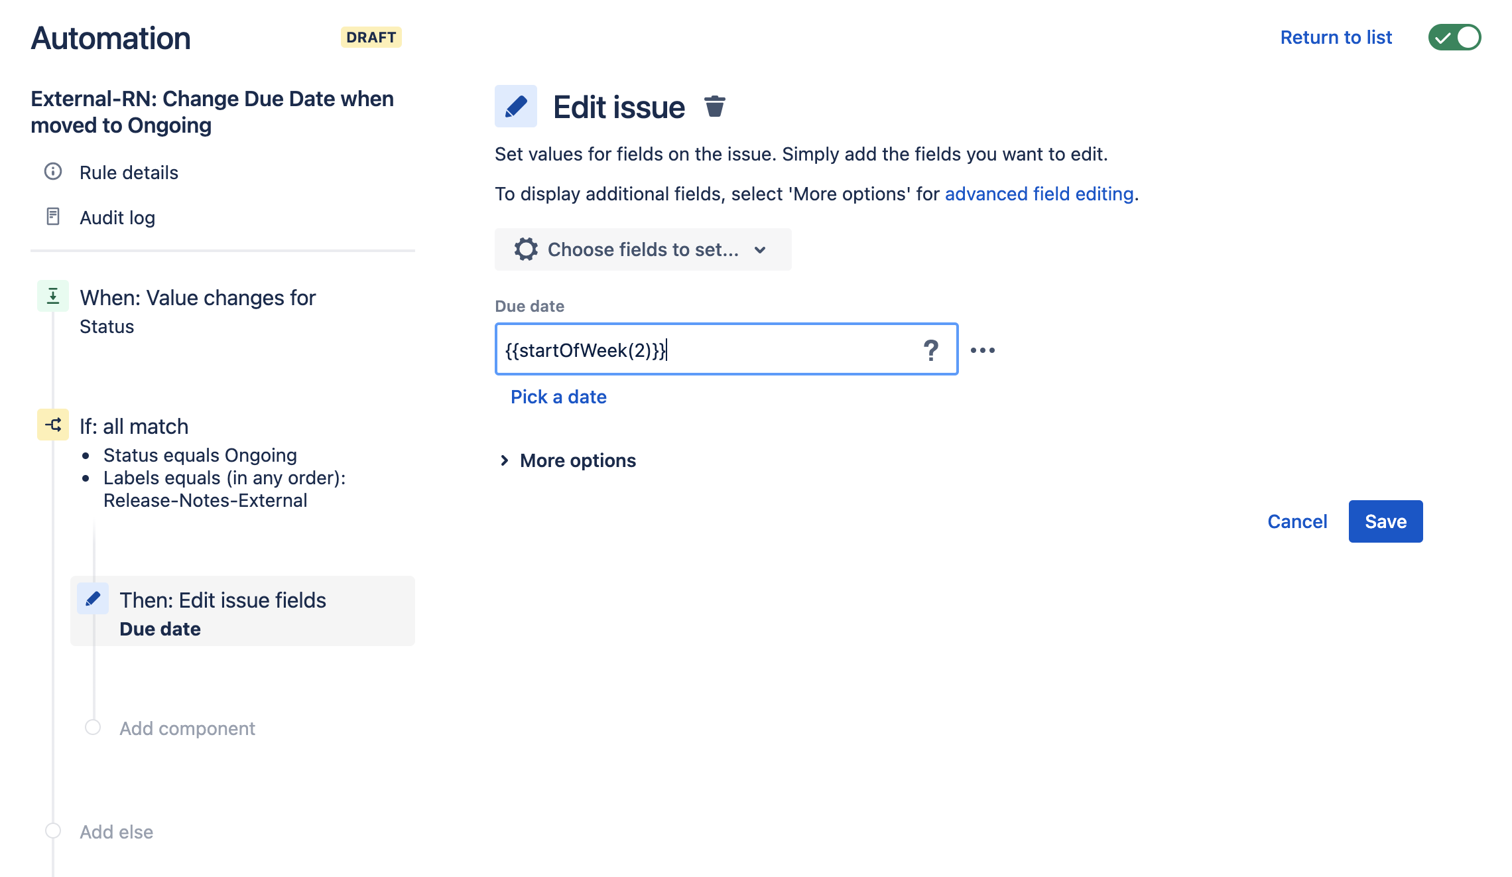This screenshot has width=1512, height=877.
Task: Click the Add else circle node
Action: [53, 831]
